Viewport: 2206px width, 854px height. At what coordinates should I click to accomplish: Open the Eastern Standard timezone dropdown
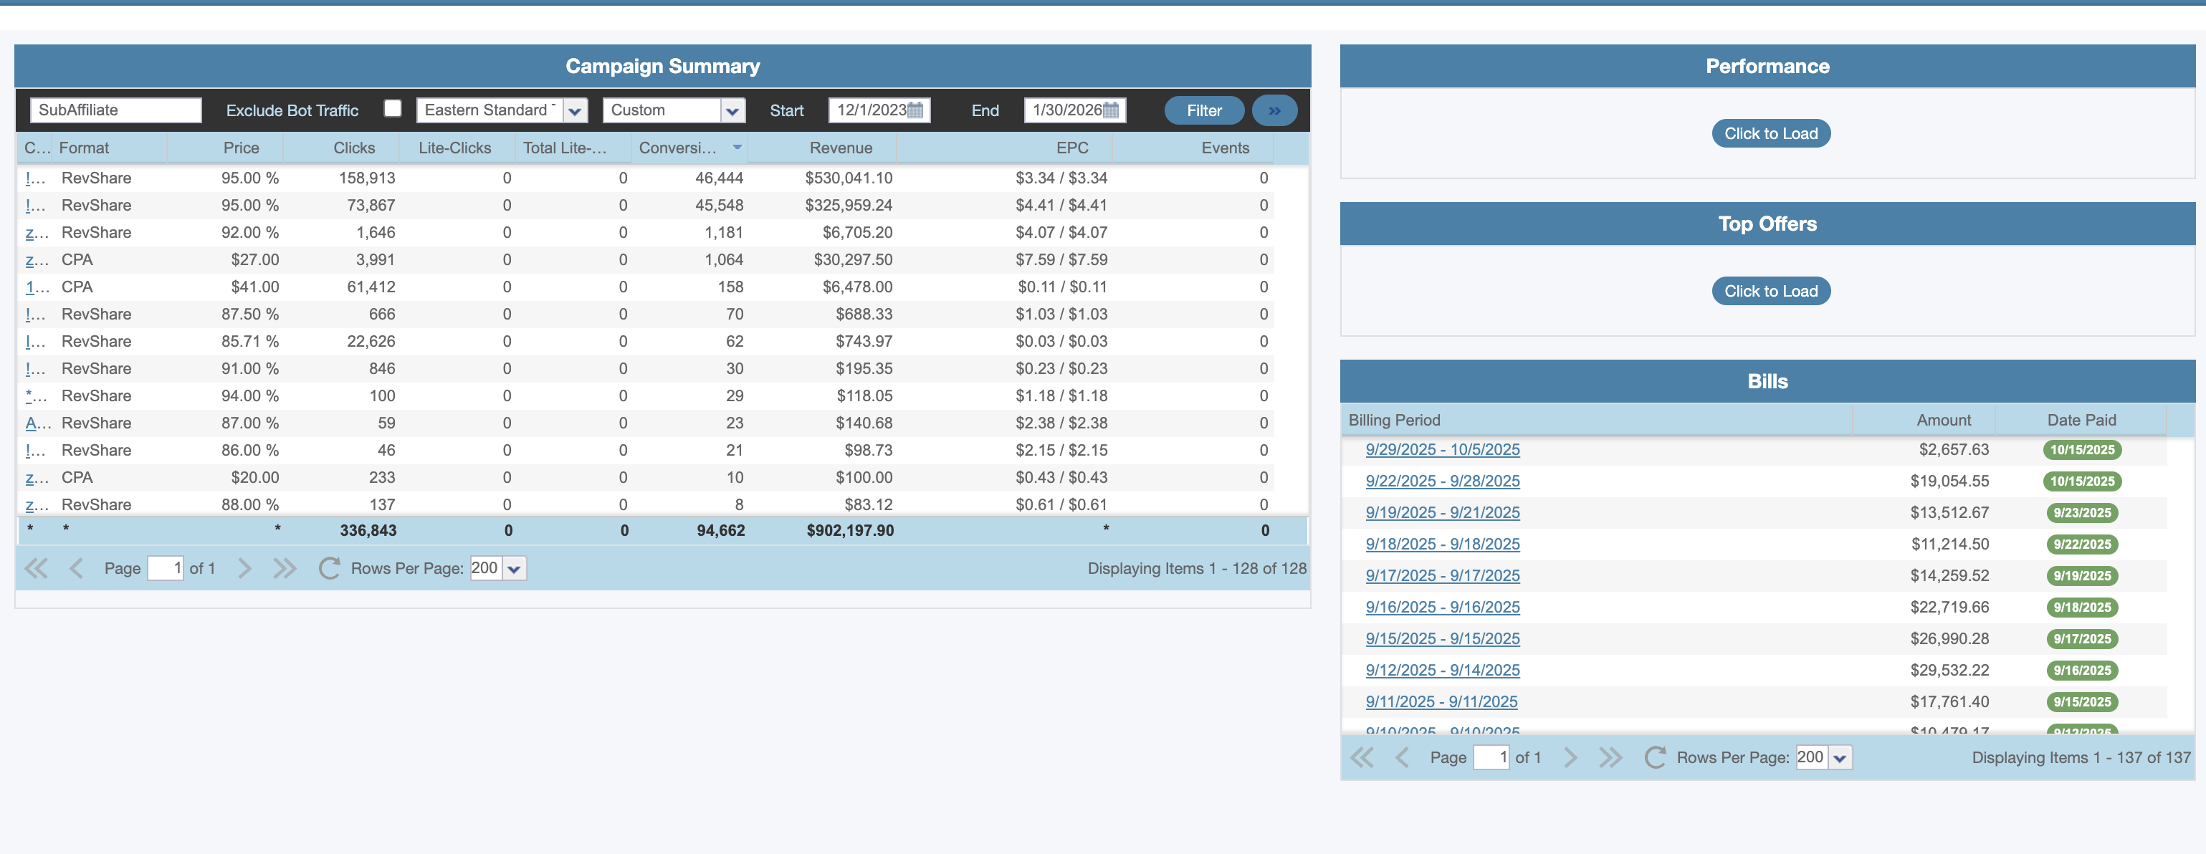(575, 110)
